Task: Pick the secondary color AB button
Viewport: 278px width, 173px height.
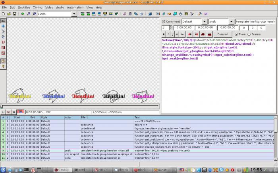Action: (196, 34)
